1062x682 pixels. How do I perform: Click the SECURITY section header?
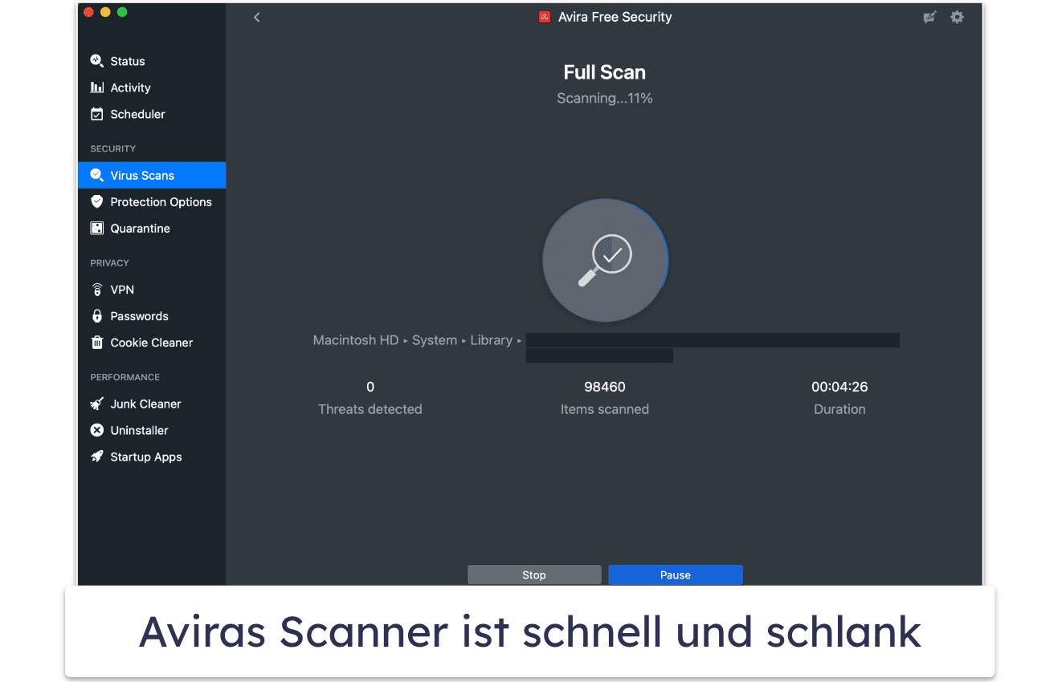113,148
